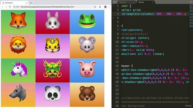Click the editor tab scroll-left arrow
Viewport: 193px width, 108px height.
[x=114, y=2]
